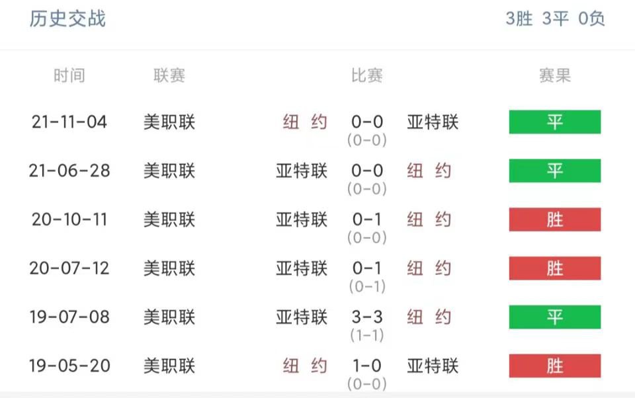Viewport: 635px width, 398px height.
Task: Click the green 平 badge for 19-07-08
Action: click(555, 317)
